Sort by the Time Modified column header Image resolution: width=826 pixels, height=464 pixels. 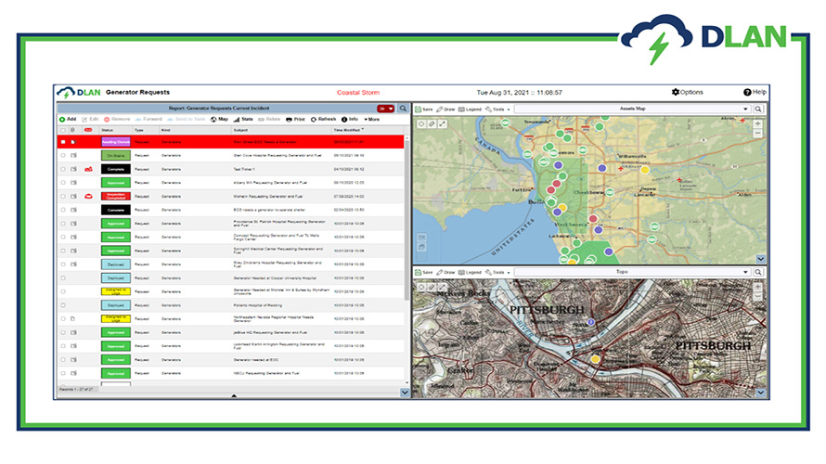[348, 130]
